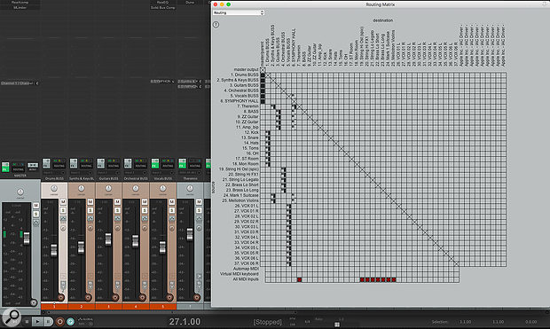The height and width of the screenshot is (329, 550).
Task: Open input dropdown on Drums BUSS track
Action: [54, 173]
